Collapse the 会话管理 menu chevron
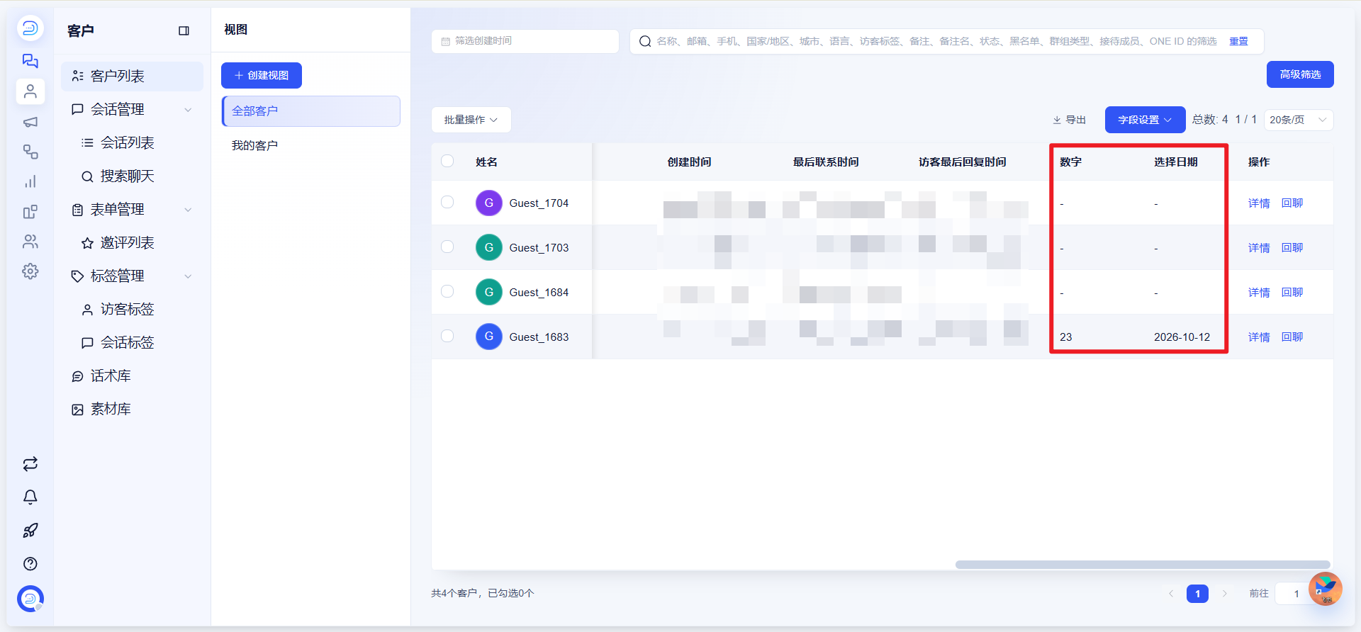 (x=188, y=110)
